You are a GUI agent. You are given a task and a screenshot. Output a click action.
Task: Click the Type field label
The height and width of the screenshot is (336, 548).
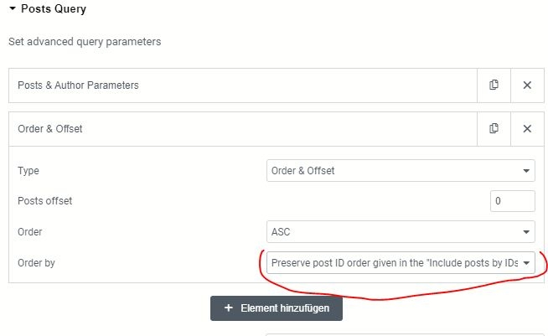[x=28, y=171]
